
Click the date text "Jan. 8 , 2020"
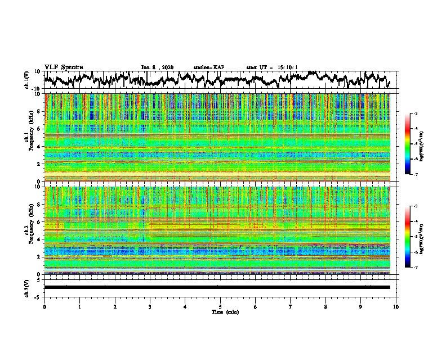click(x=157, y=67)
